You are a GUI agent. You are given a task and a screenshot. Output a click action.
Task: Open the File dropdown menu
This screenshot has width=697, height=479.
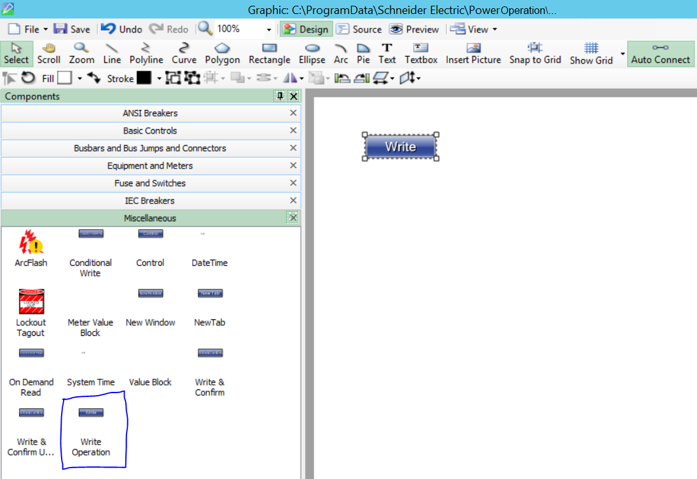(x=28, y=29)
